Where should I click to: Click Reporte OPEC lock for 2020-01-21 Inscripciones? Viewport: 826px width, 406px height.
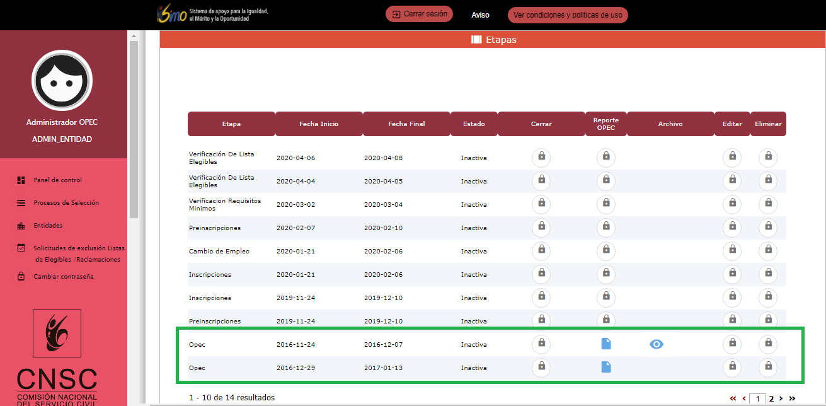pos(605,274)
